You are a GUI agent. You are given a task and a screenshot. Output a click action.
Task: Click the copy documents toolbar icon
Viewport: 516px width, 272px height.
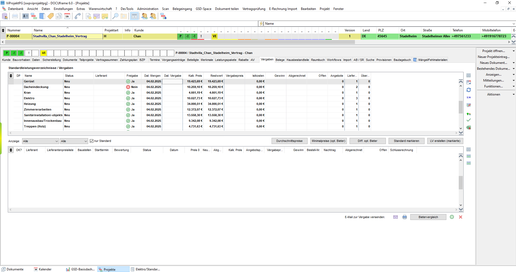pyautogui.click(x=59, y=16)
